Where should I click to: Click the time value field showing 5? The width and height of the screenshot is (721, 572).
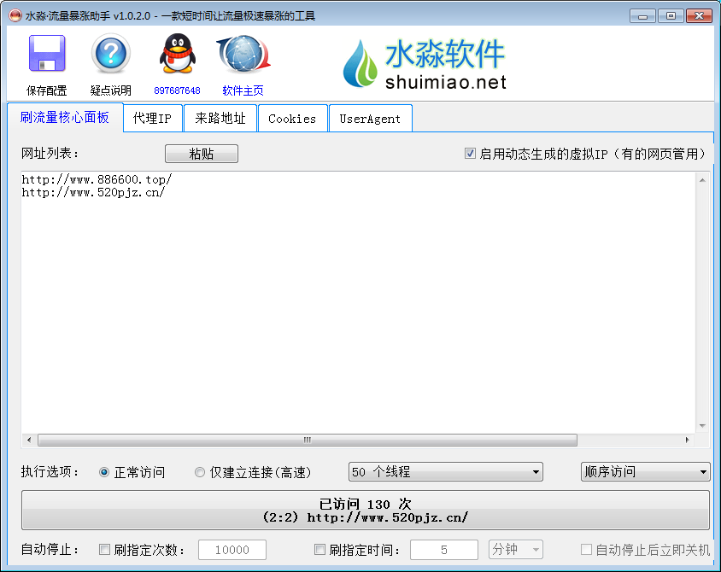[443, 550]
